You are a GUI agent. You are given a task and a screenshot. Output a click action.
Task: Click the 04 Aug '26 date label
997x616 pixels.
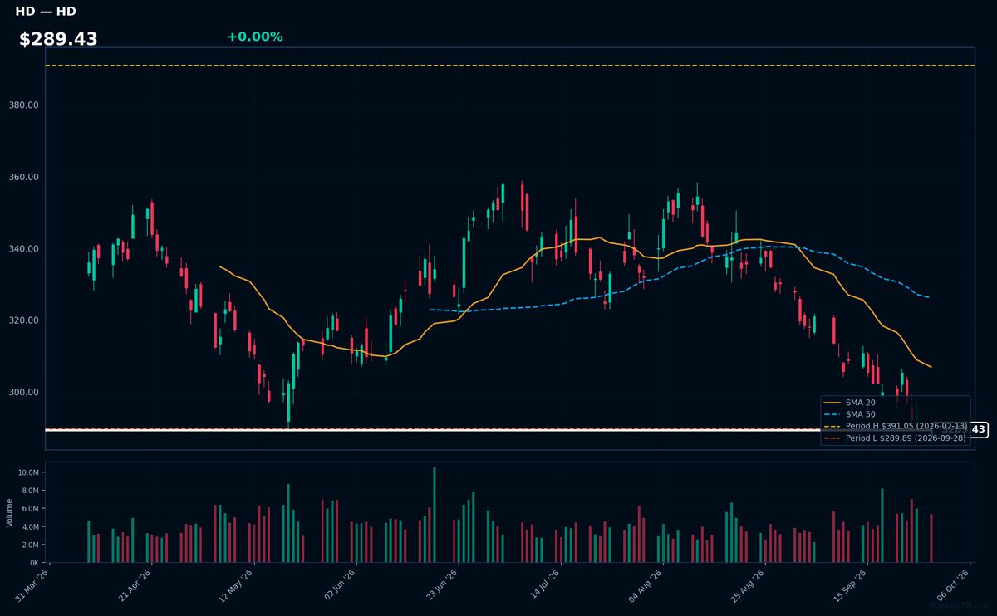[x=646, y=584]
